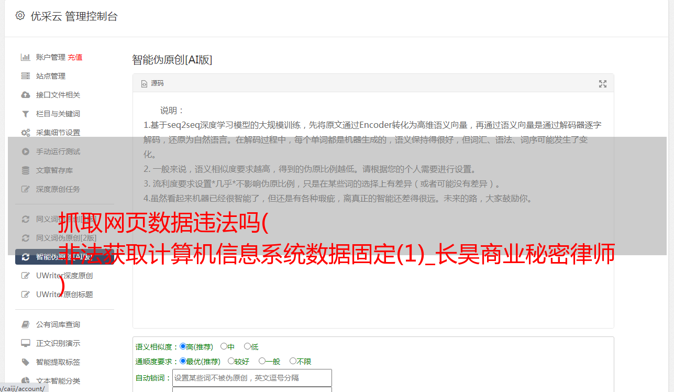Image resolution: width=674 pixels, height=392 pixels.
Task: Click the 手动运行测试 play icon
Action: click(x=25, y=151)
